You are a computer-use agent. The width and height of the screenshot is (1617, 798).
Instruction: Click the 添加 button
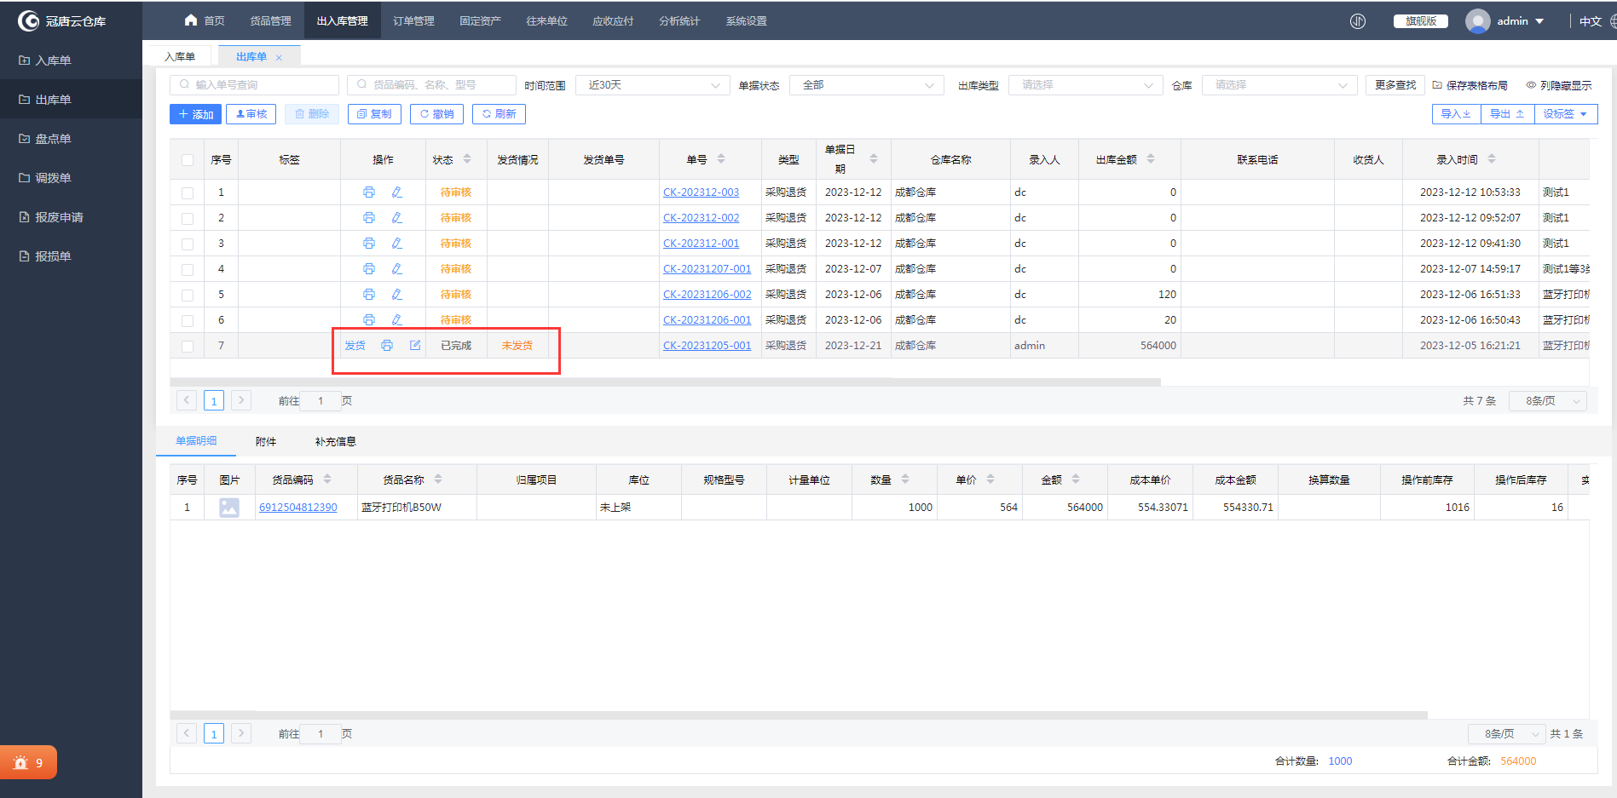(x=196, y=114)
